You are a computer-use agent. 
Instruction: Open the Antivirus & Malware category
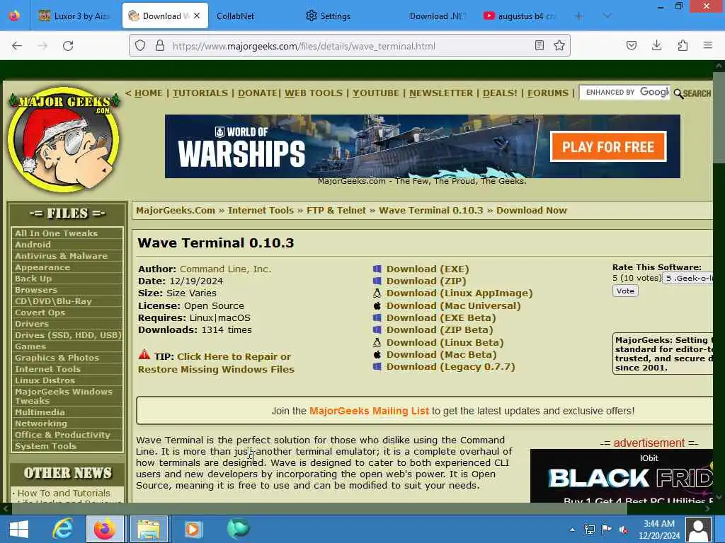tap(61, 256)
